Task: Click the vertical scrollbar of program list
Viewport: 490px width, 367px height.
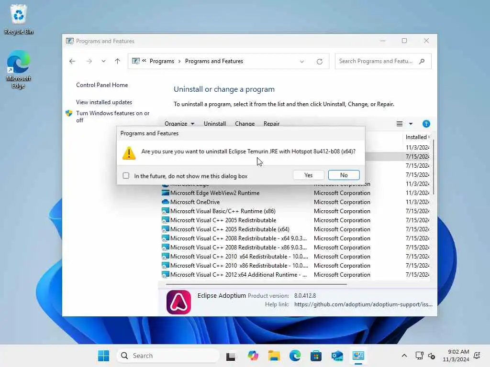Action: 434,167
